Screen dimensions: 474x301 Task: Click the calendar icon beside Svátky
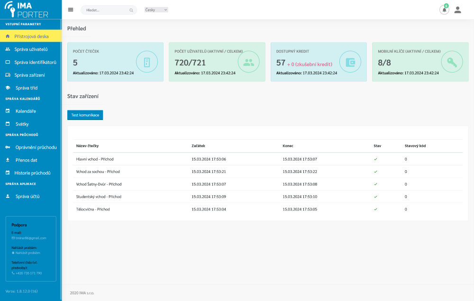(8, 124)
